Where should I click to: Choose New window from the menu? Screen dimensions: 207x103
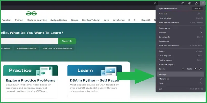point(180,18)
